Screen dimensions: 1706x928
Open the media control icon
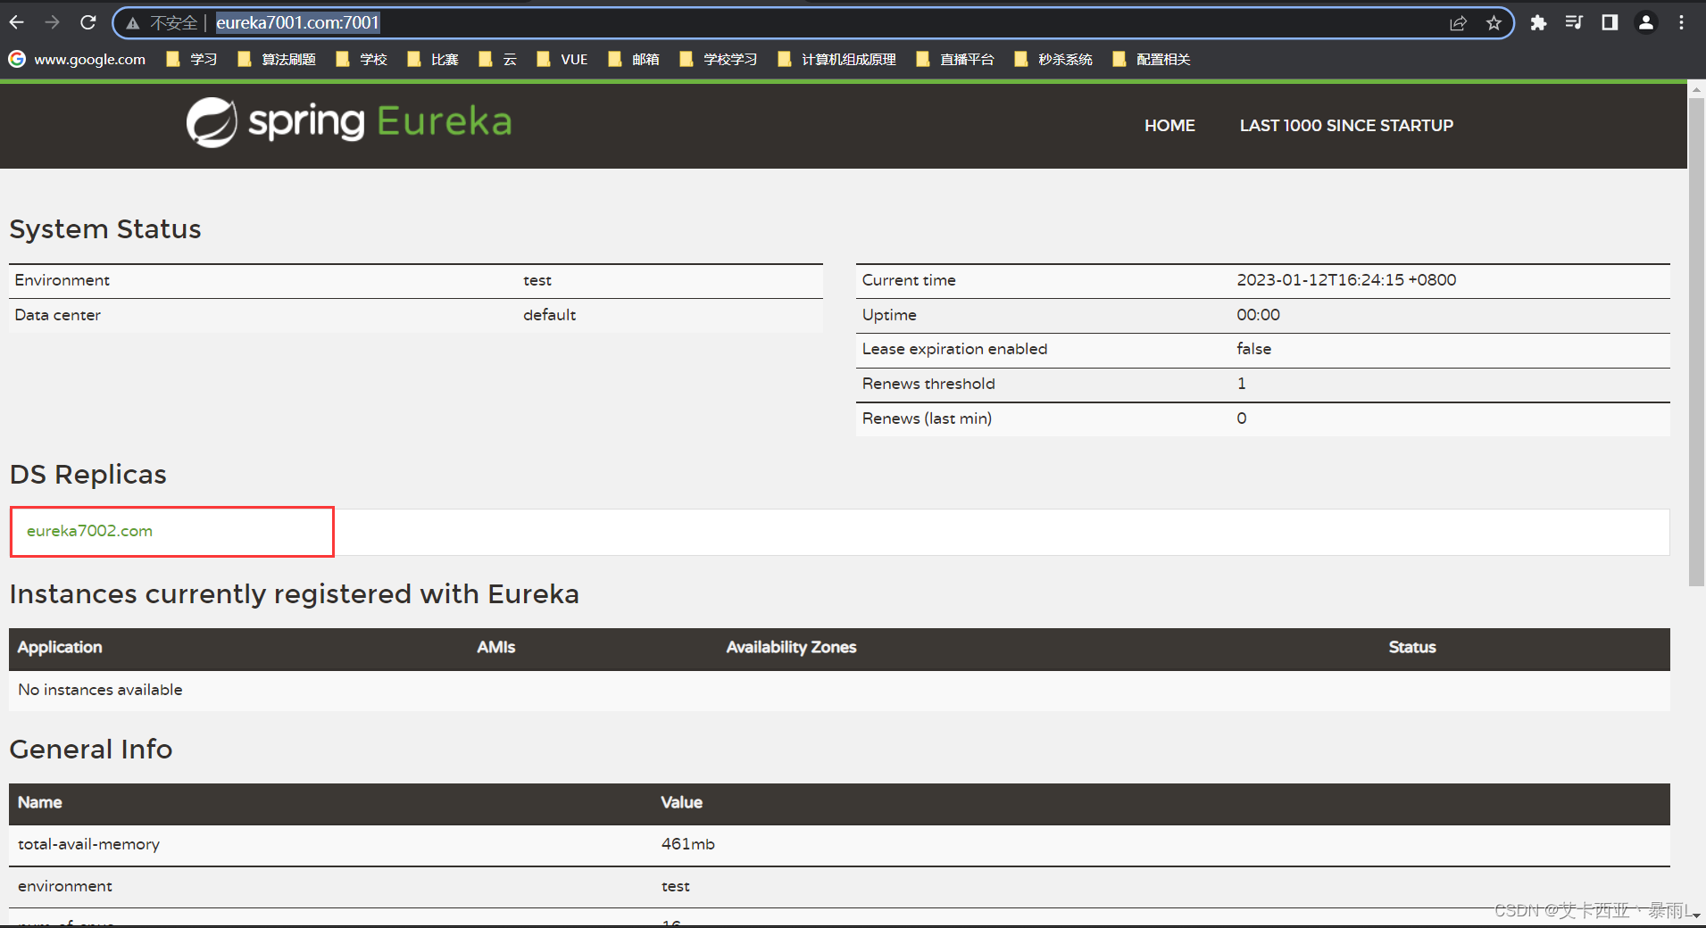click(1574, 22)
